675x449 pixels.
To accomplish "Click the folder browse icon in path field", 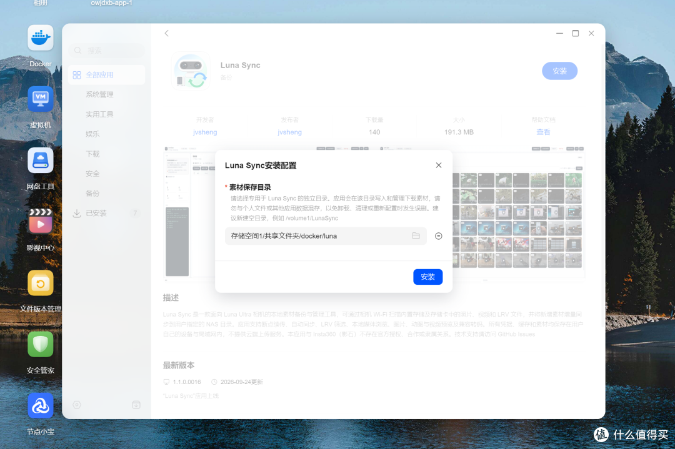I will [416, 235].
